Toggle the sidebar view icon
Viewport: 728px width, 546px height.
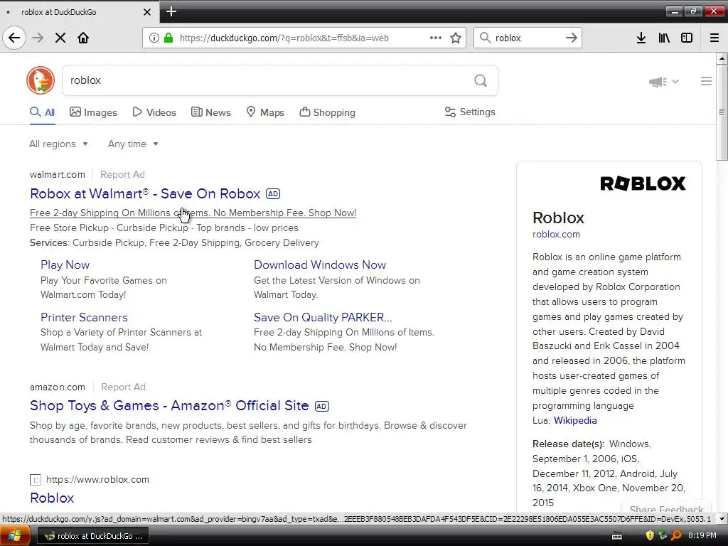(x=687, y=38)
